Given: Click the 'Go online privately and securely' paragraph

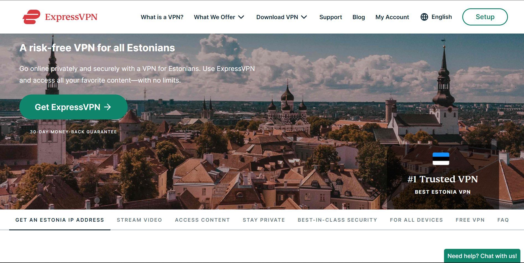Looking at the screenshot, I should (x=137, y=75).
